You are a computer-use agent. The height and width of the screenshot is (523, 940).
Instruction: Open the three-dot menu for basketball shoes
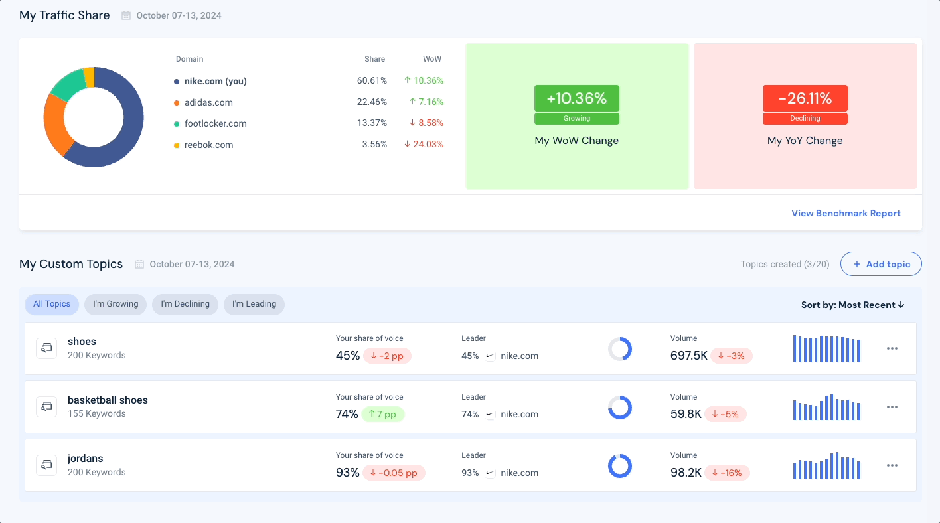coord(892,407)
